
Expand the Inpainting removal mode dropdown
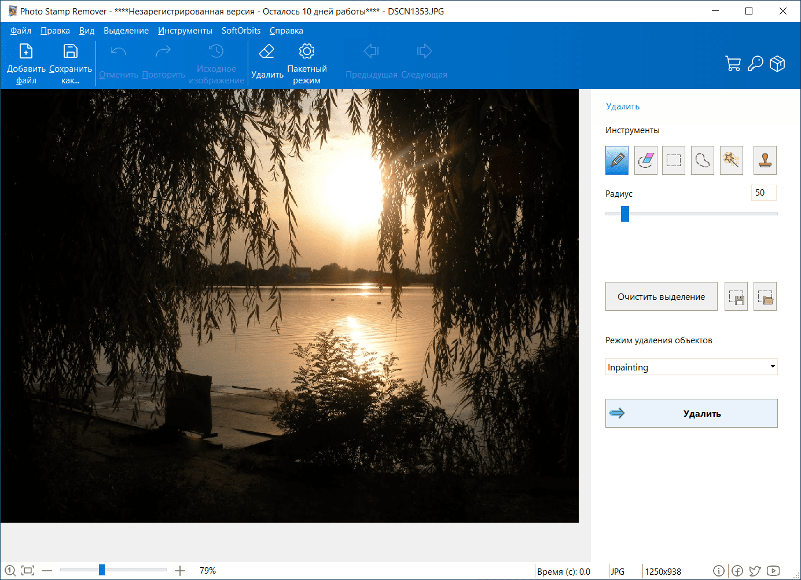pyautogui.click(x=691, y=367)
